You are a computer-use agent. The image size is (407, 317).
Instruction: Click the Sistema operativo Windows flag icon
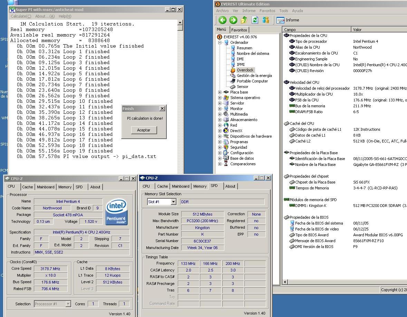pyautogui.click(x=226, y=98)
